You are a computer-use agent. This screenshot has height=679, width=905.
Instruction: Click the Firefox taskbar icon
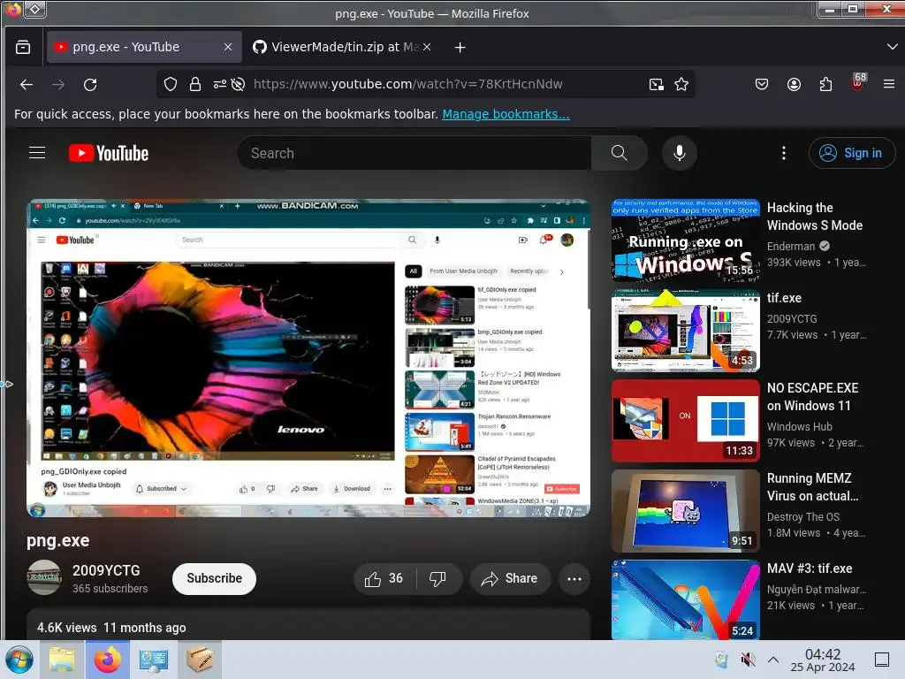tap(108, 660)
